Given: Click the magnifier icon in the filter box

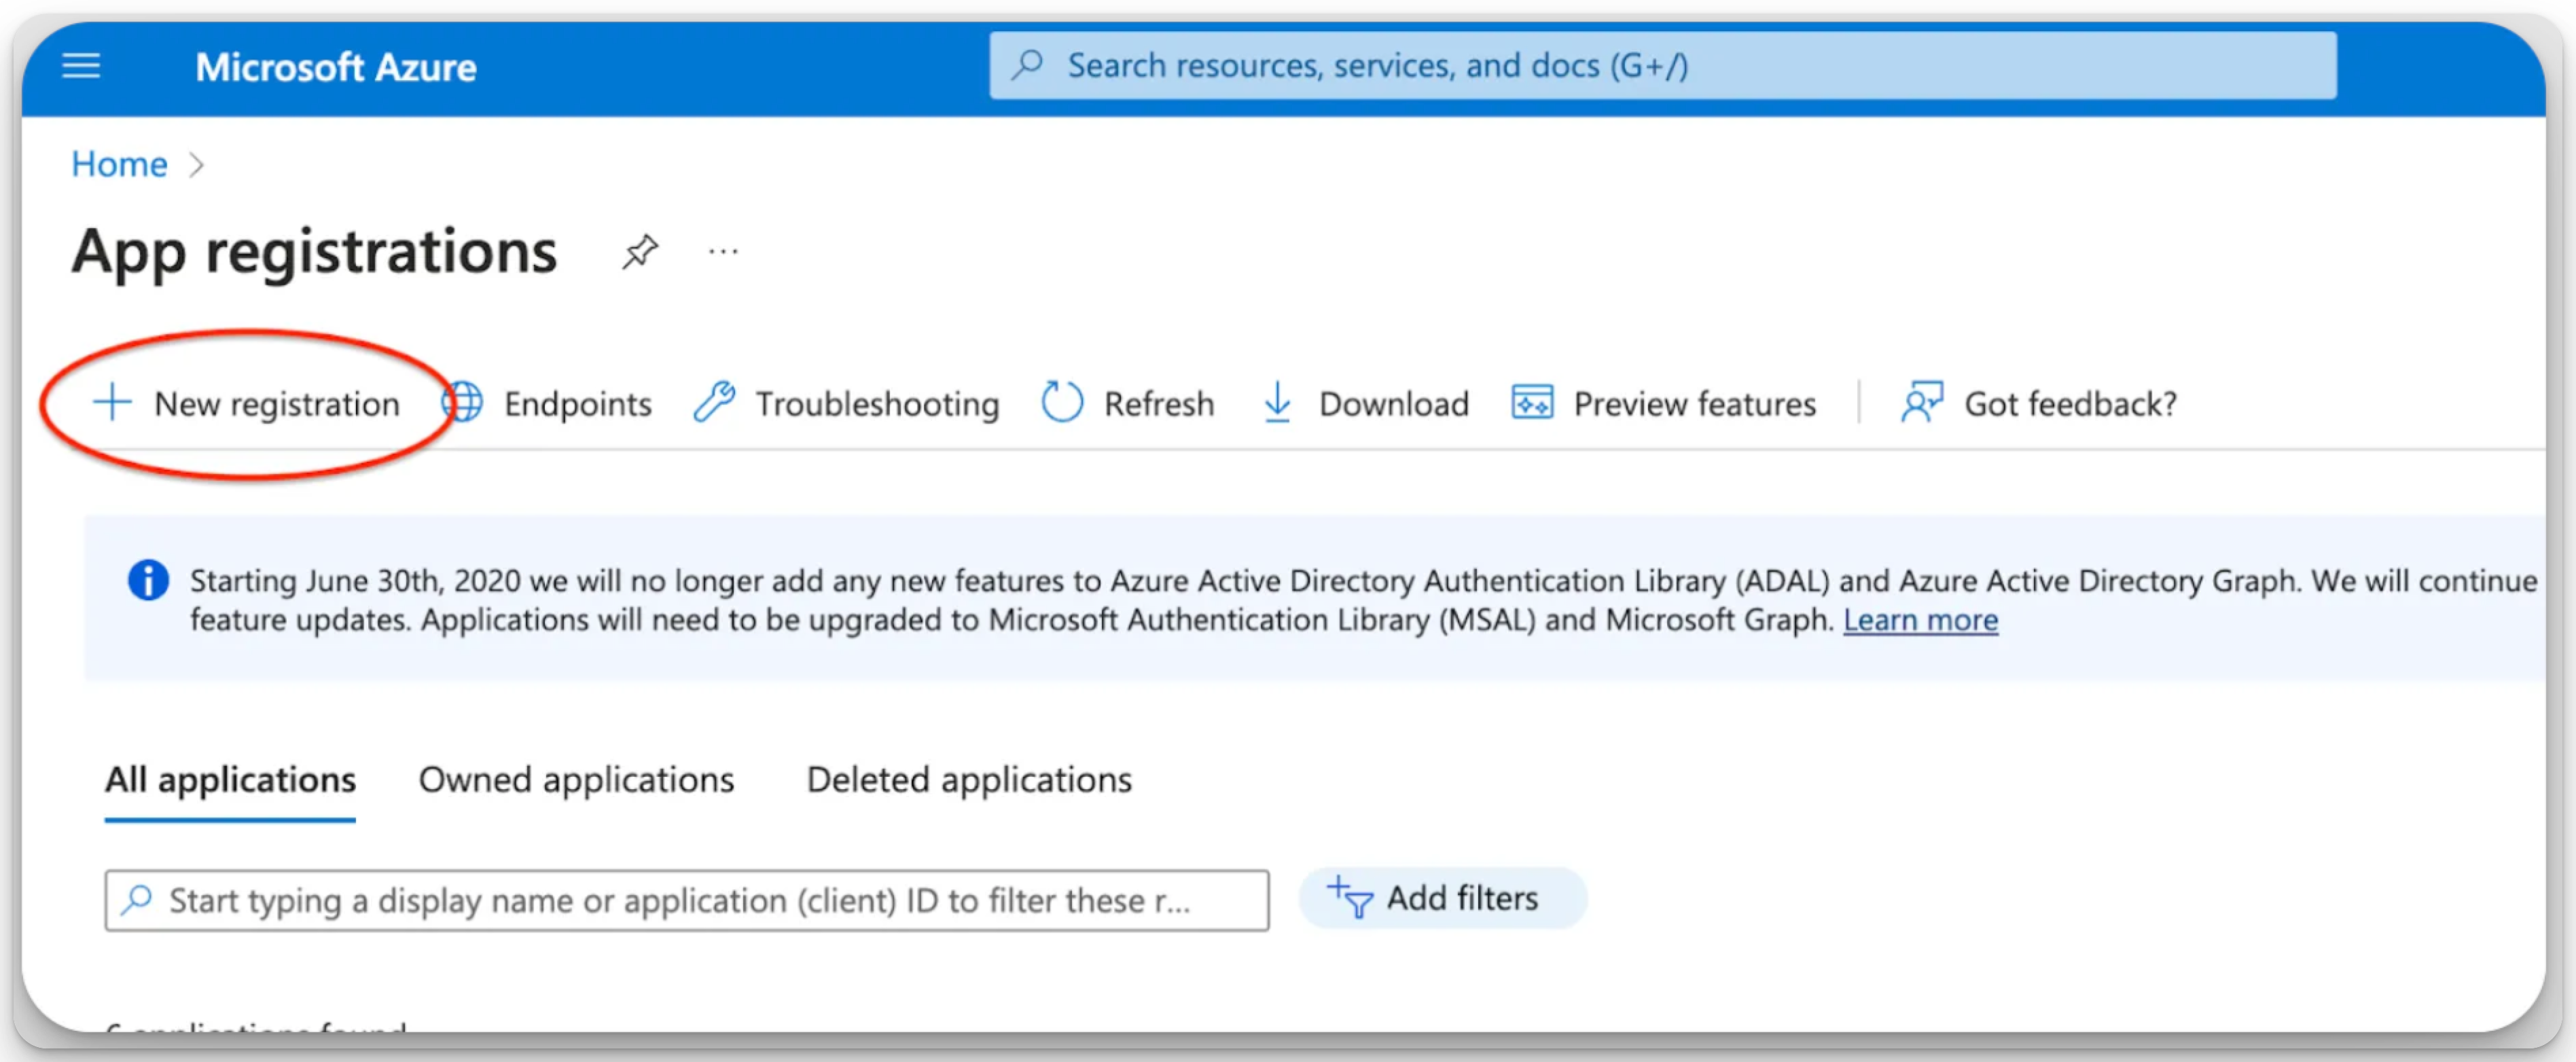Looking at the screenshot, I should click(137, 900).
